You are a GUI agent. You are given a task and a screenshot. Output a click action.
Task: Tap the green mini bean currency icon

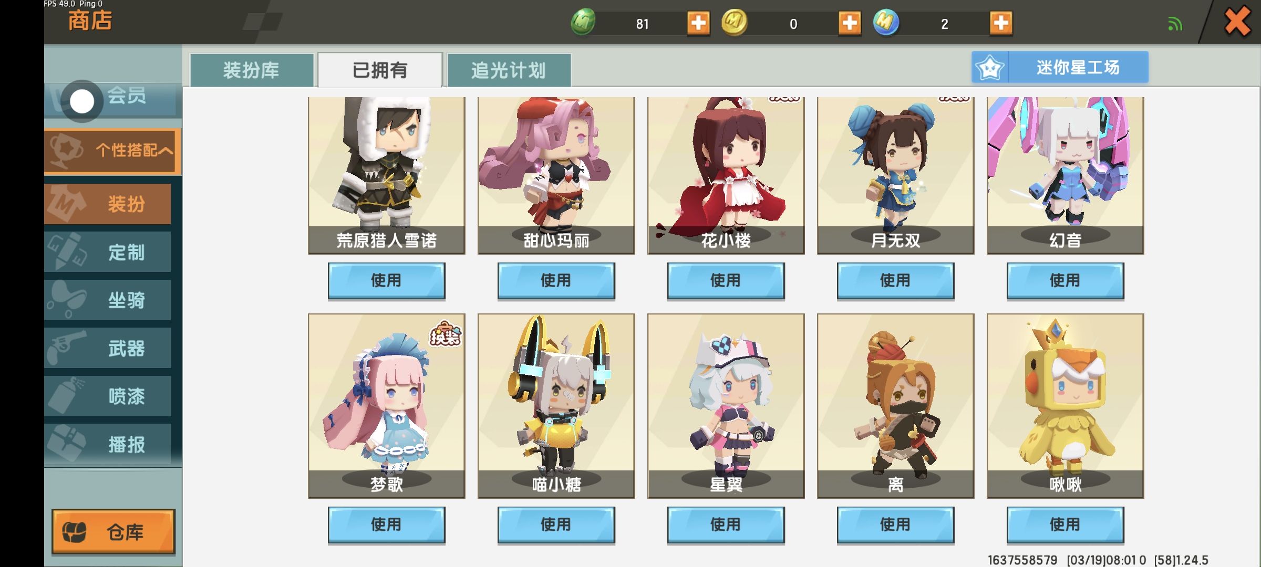(583, 23)
